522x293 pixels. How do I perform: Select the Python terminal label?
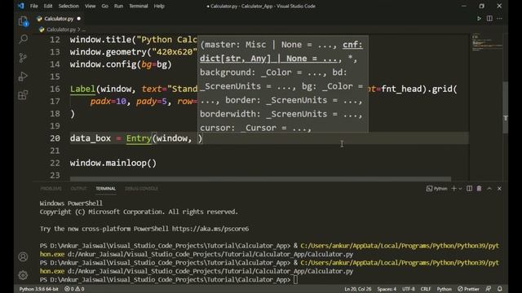[x=437, y=189]
